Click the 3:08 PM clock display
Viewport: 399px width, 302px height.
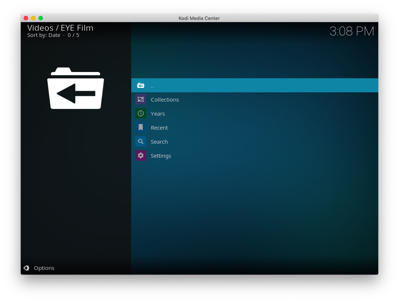point(351,31)
